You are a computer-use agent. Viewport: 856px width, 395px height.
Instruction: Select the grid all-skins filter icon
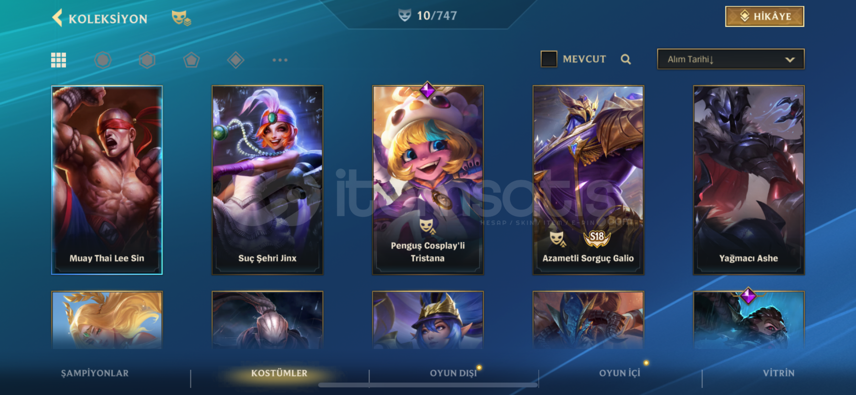[59, 60]
